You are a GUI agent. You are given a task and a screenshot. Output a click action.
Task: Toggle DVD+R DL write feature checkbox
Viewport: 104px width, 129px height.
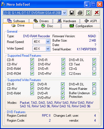(x=94, y=84)
